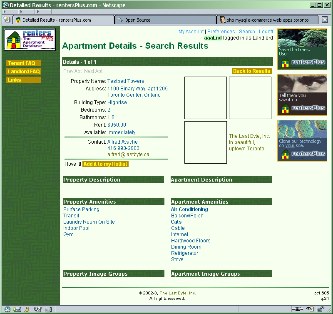Close the current tab with X button
Screen dimensions: 333x314
(325, 20)
